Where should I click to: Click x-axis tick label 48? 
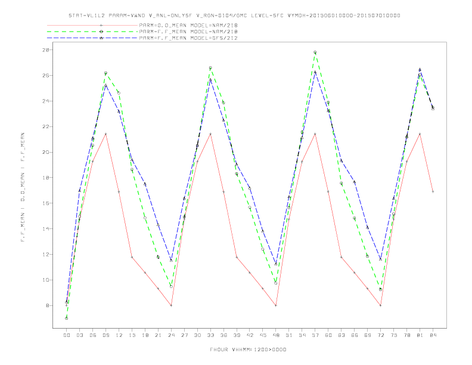276,335
